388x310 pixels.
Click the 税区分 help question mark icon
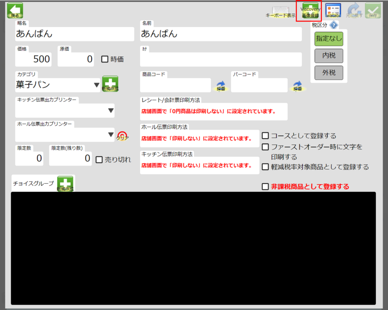(x=333, y=25)
